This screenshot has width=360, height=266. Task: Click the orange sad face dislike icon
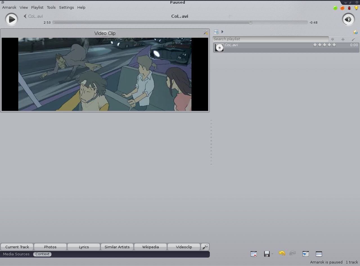tap(342, 8)
